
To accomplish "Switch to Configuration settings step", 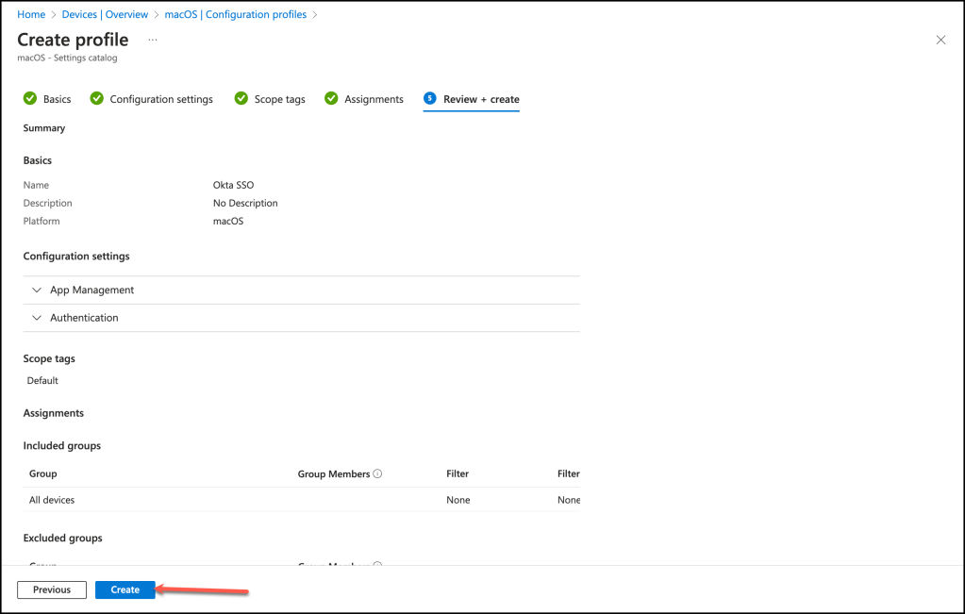I will pyautogui.click(x=161, y=99).
